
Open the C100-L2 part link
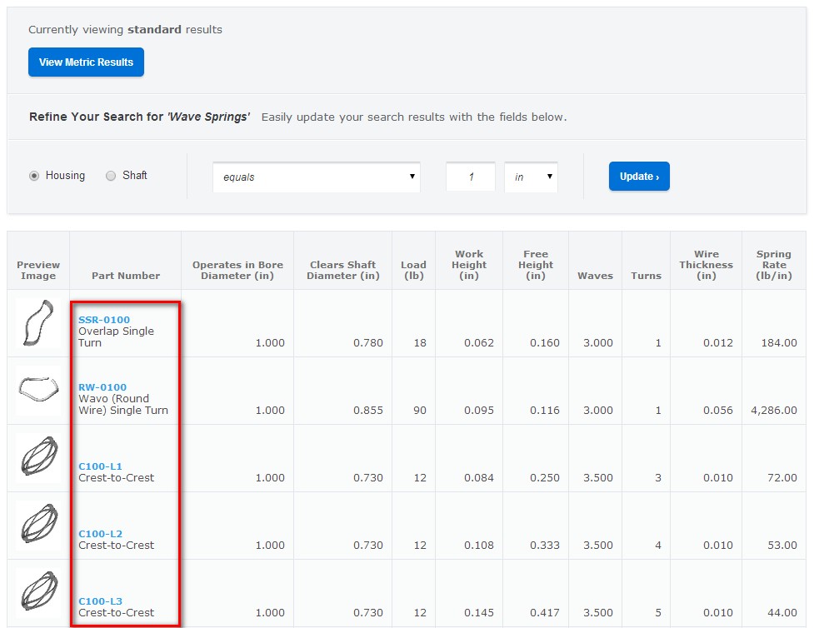(100, 534)
